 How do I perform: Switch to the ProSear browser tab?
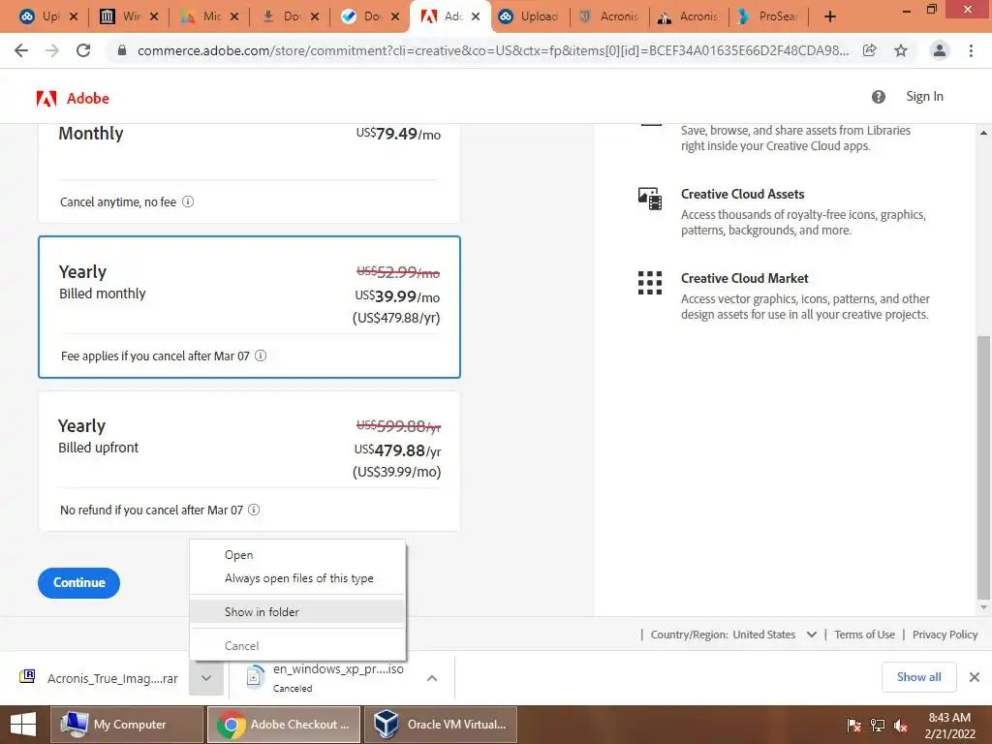click(x=770, y=16)
